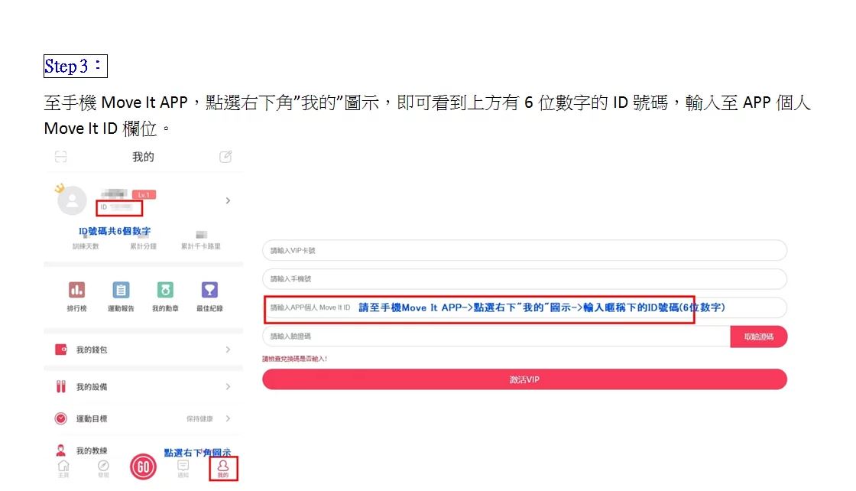Click the 激活VIP activate button
The height and width of the screenshot is (491, 856).
pyautogui.click(x=524, y=379)
